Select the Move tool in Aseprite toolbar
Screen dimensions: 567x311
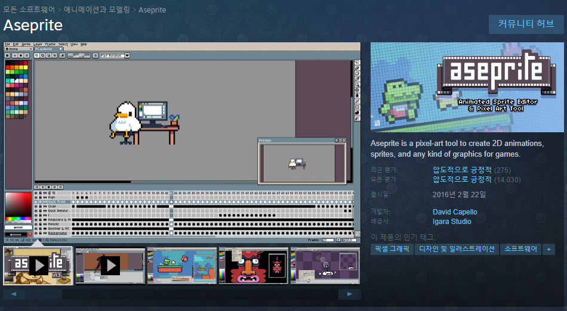[358, 90]
